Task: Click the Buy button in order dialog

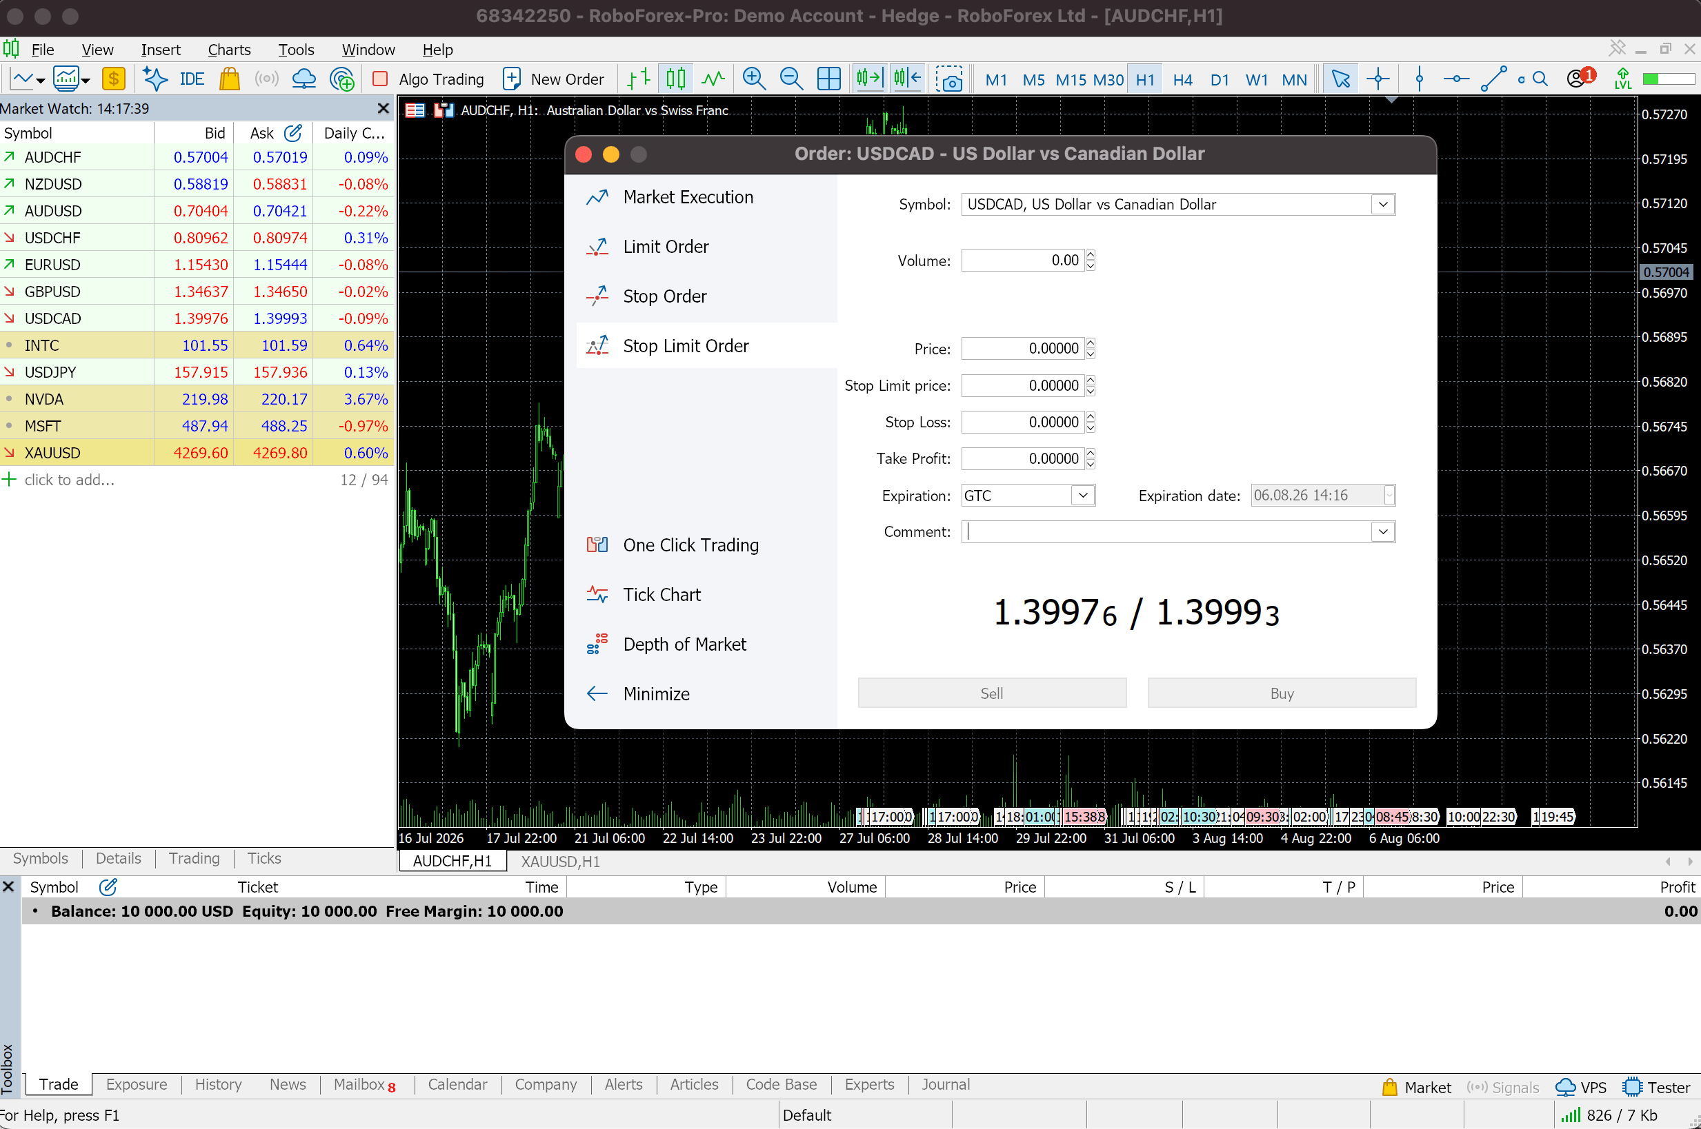Action: (1282, 693)
